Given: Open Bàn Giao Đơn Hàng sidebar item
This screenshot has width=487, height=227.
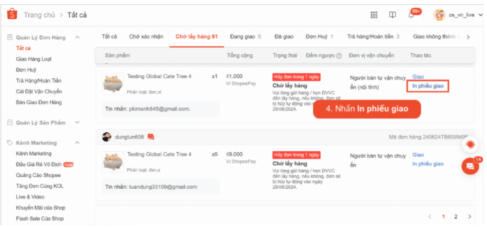Looking at the screenshot, I should click(39, 102).
